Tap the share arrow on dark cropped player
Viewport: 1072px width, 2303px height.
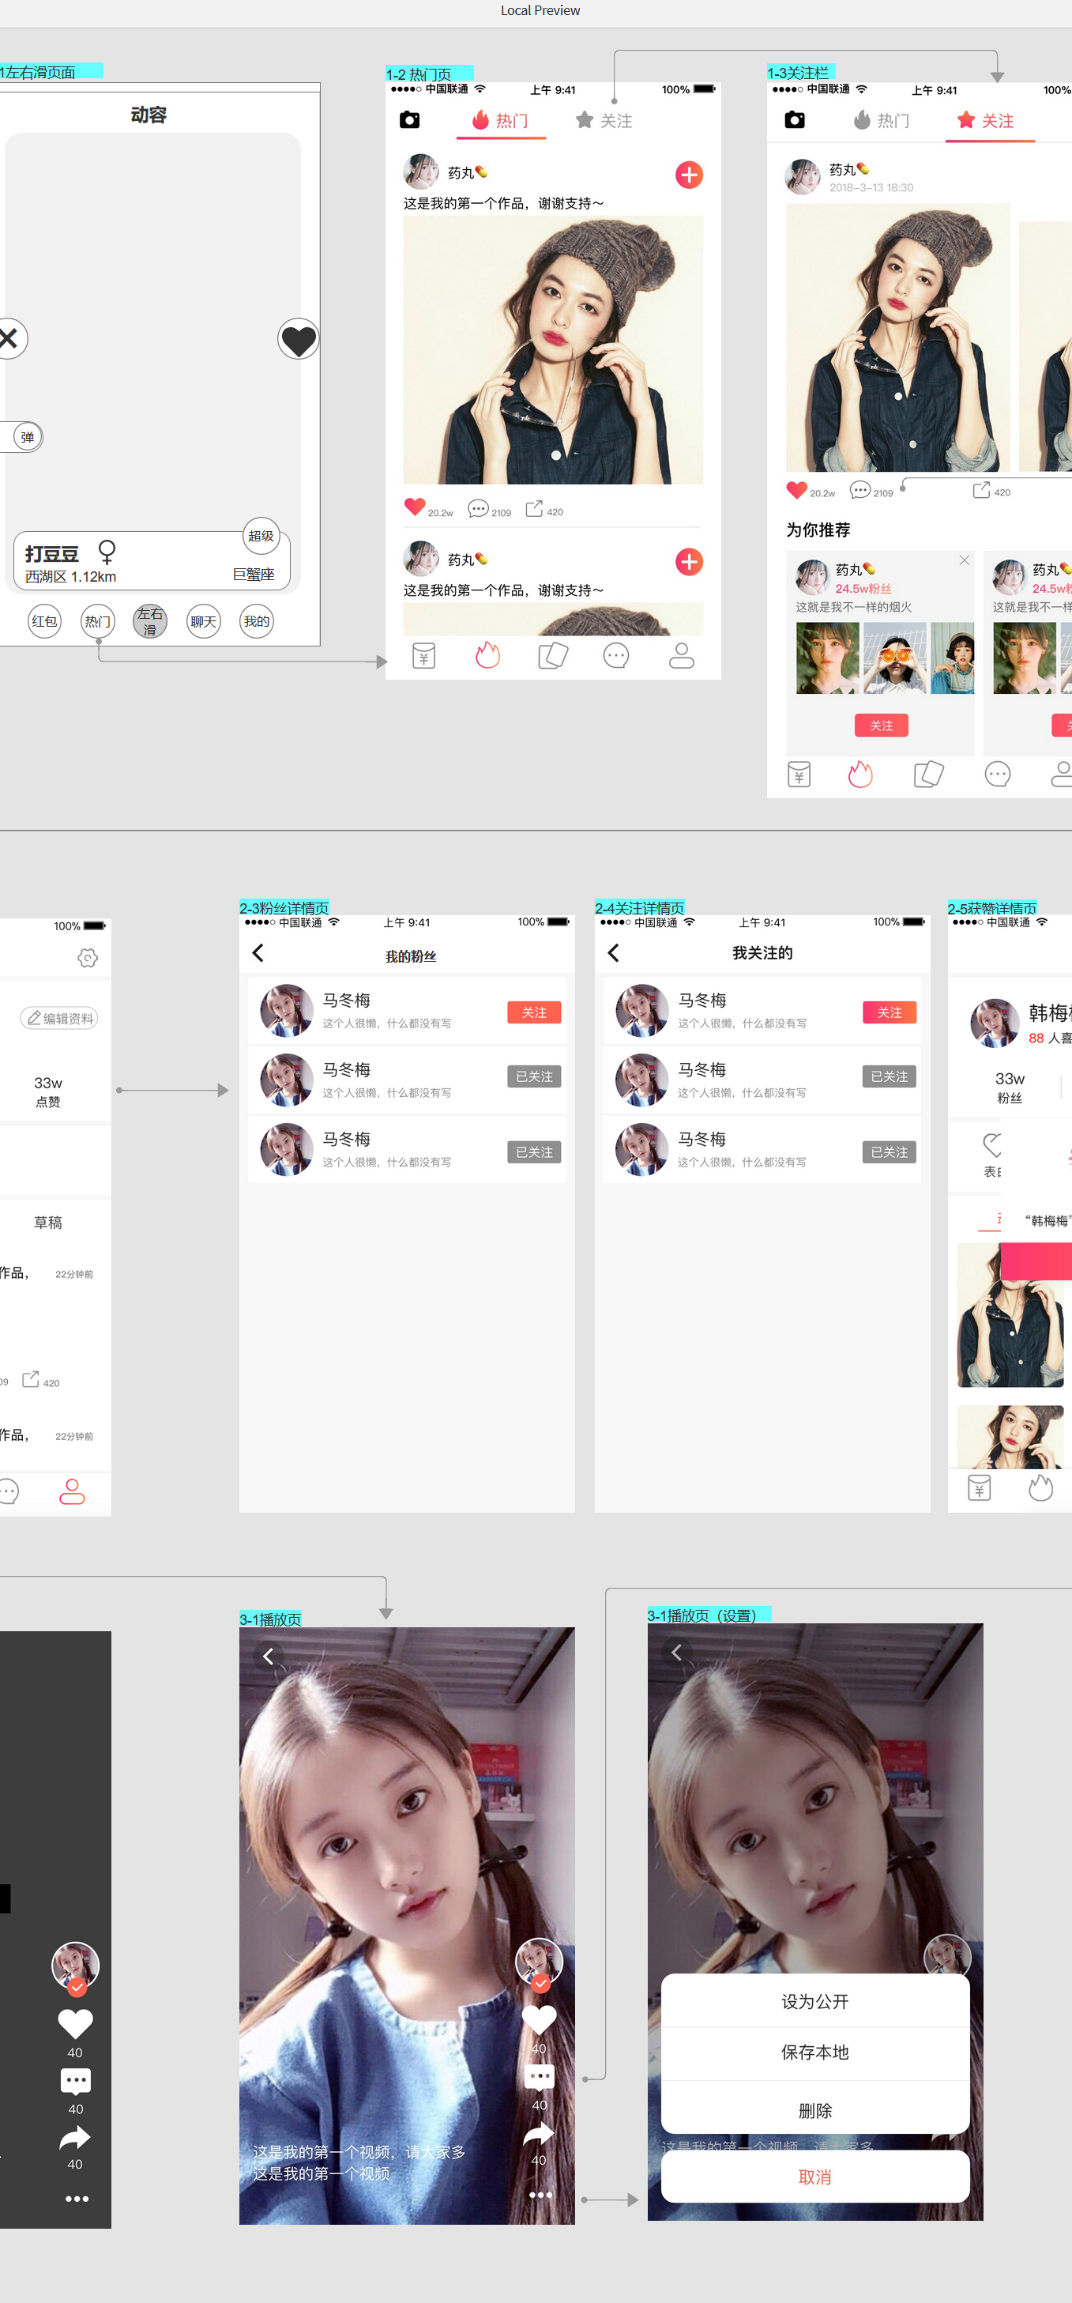[75, 2138]
